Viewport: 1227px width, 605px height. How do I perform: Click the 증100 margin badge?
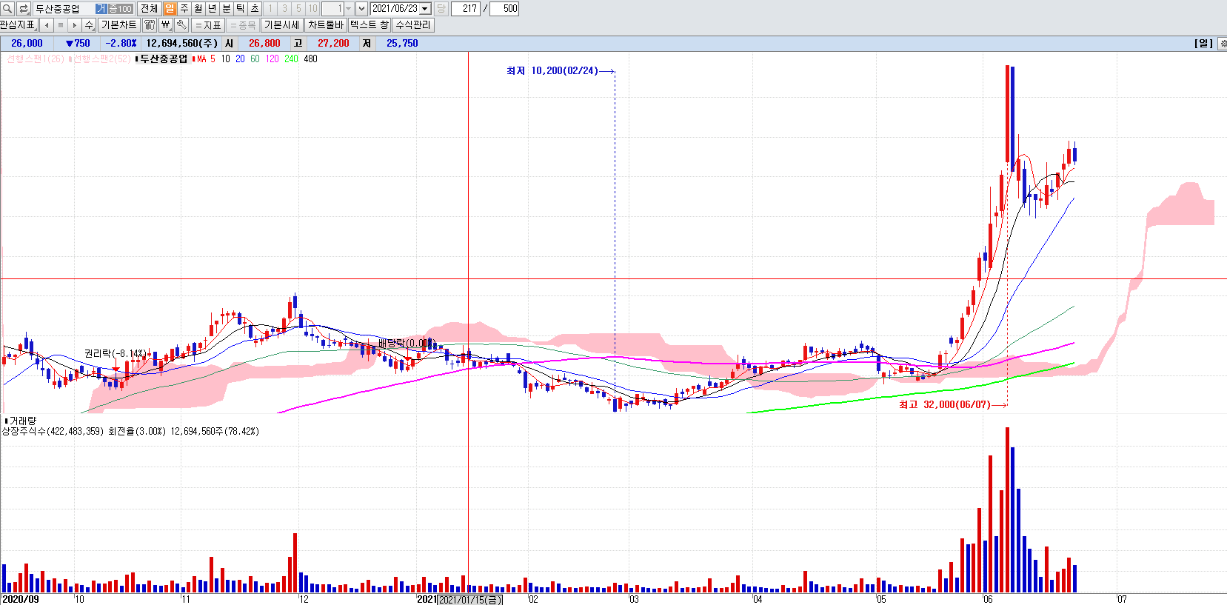tap(121, 9)
